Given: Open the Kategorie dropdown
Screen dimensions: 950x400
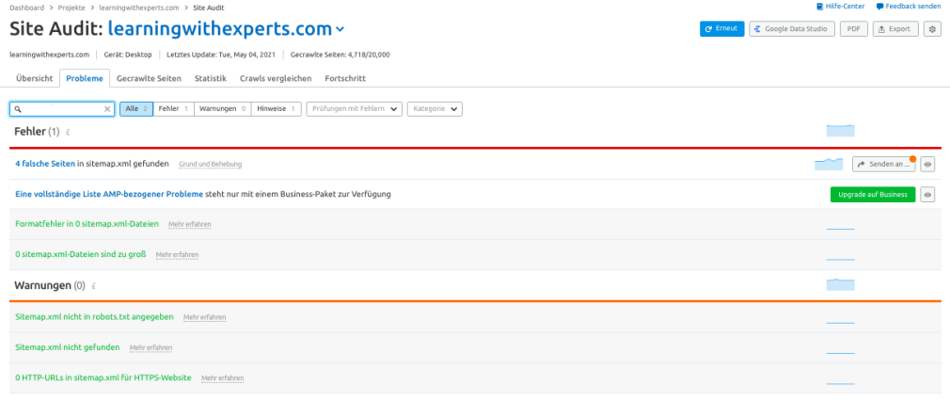Looking at the screenshot, I should (x=435, y=109).
